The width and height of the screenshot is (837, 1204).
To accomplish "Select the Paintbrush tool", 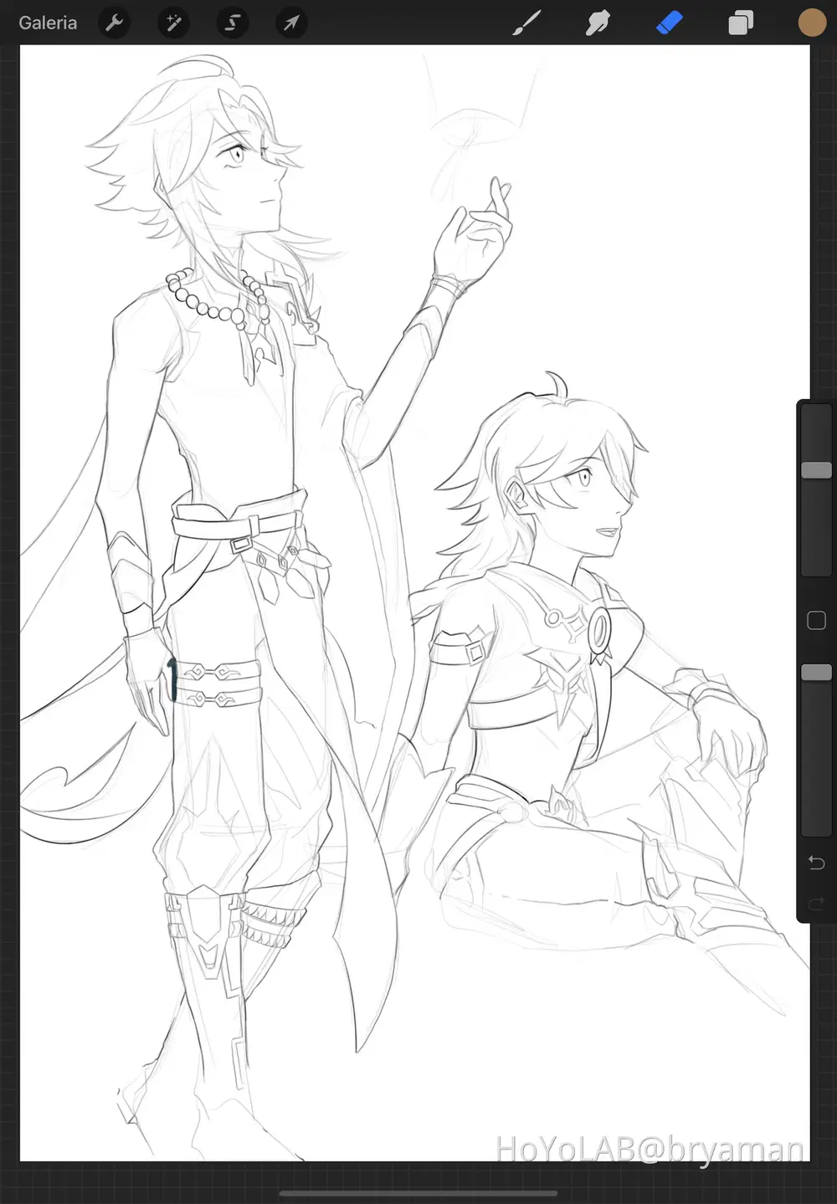I will tap(526, 23).
